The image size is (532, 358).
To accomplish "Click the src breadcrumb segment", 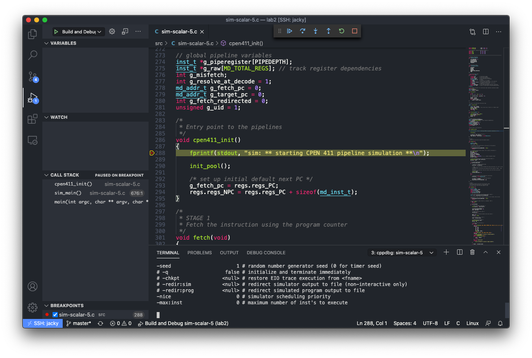I will pyautogui.click(x=159, y=43).
